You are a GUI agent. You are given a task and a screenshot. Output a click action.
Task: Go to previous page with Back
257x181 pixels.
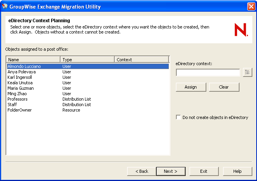142,171
